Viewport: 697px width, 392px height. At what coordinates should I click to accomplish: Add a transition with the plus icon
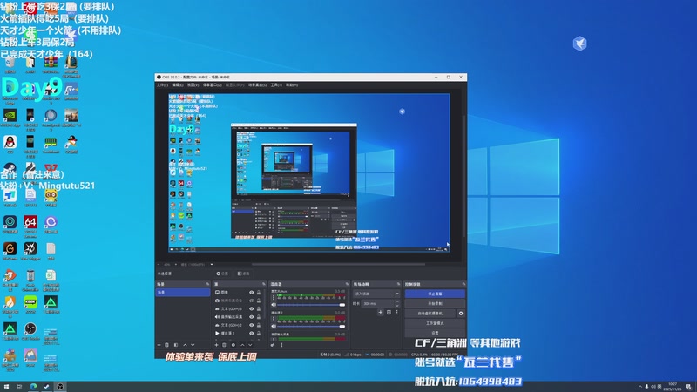(381, 313)
